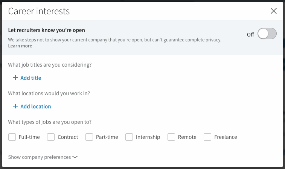Check the Remote job type box
Viewport: 285px width, 169px height.
(171, 137)
